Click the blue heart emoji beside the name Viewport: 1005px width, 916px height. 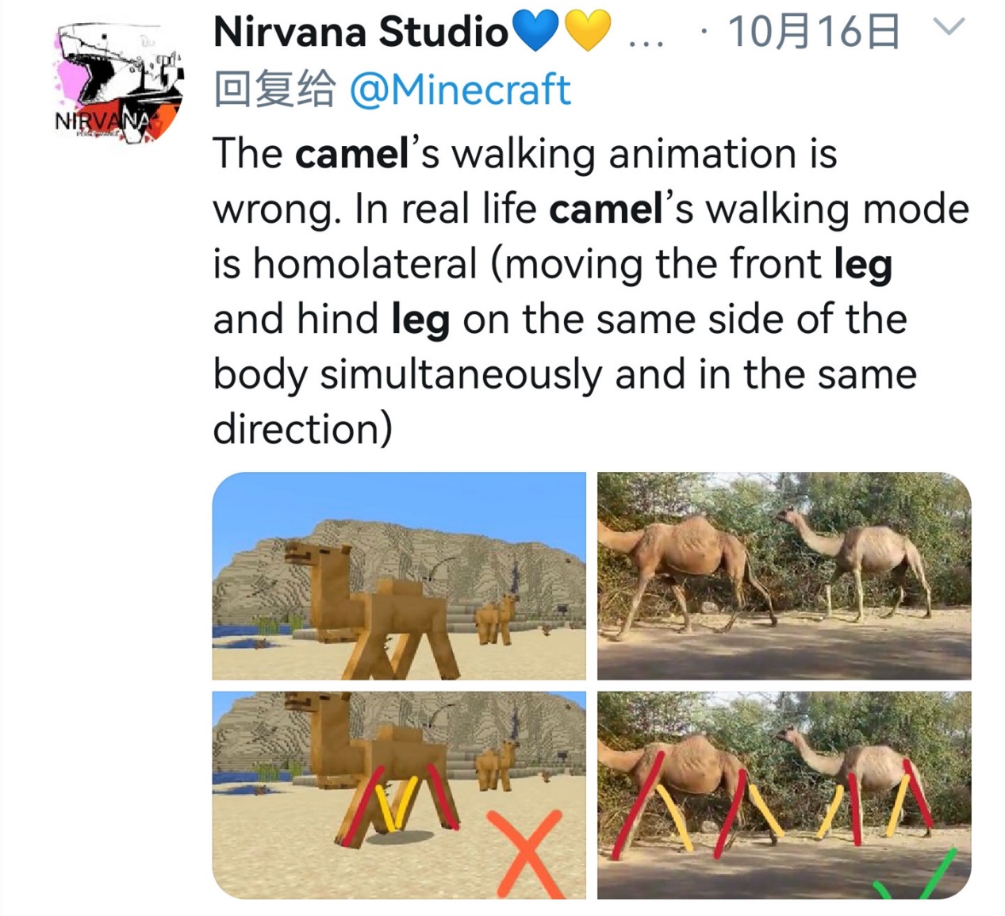(x=536, y=32)
